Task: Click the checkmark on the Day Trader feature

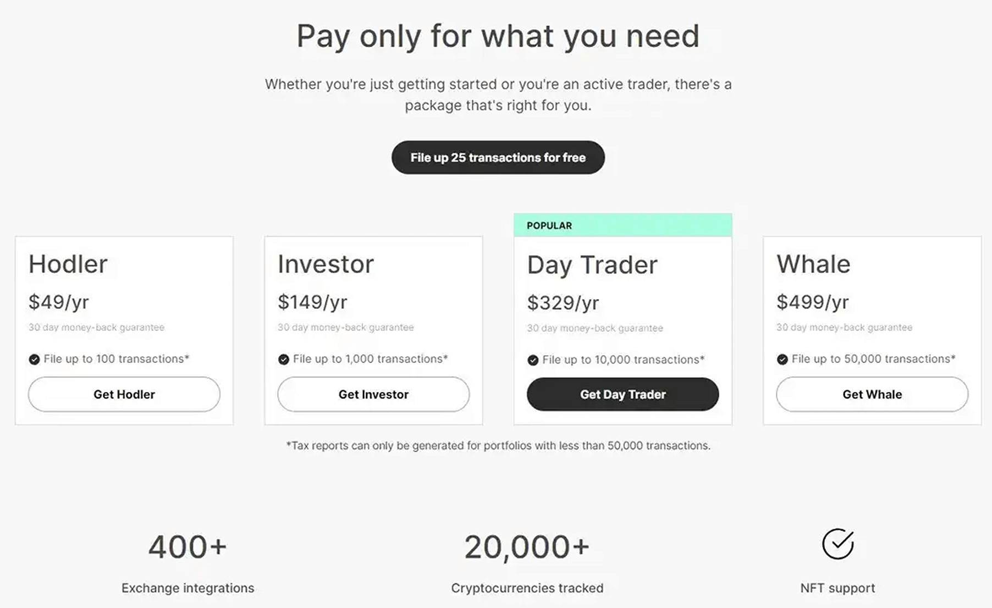Action: click(x=532, y=360)
